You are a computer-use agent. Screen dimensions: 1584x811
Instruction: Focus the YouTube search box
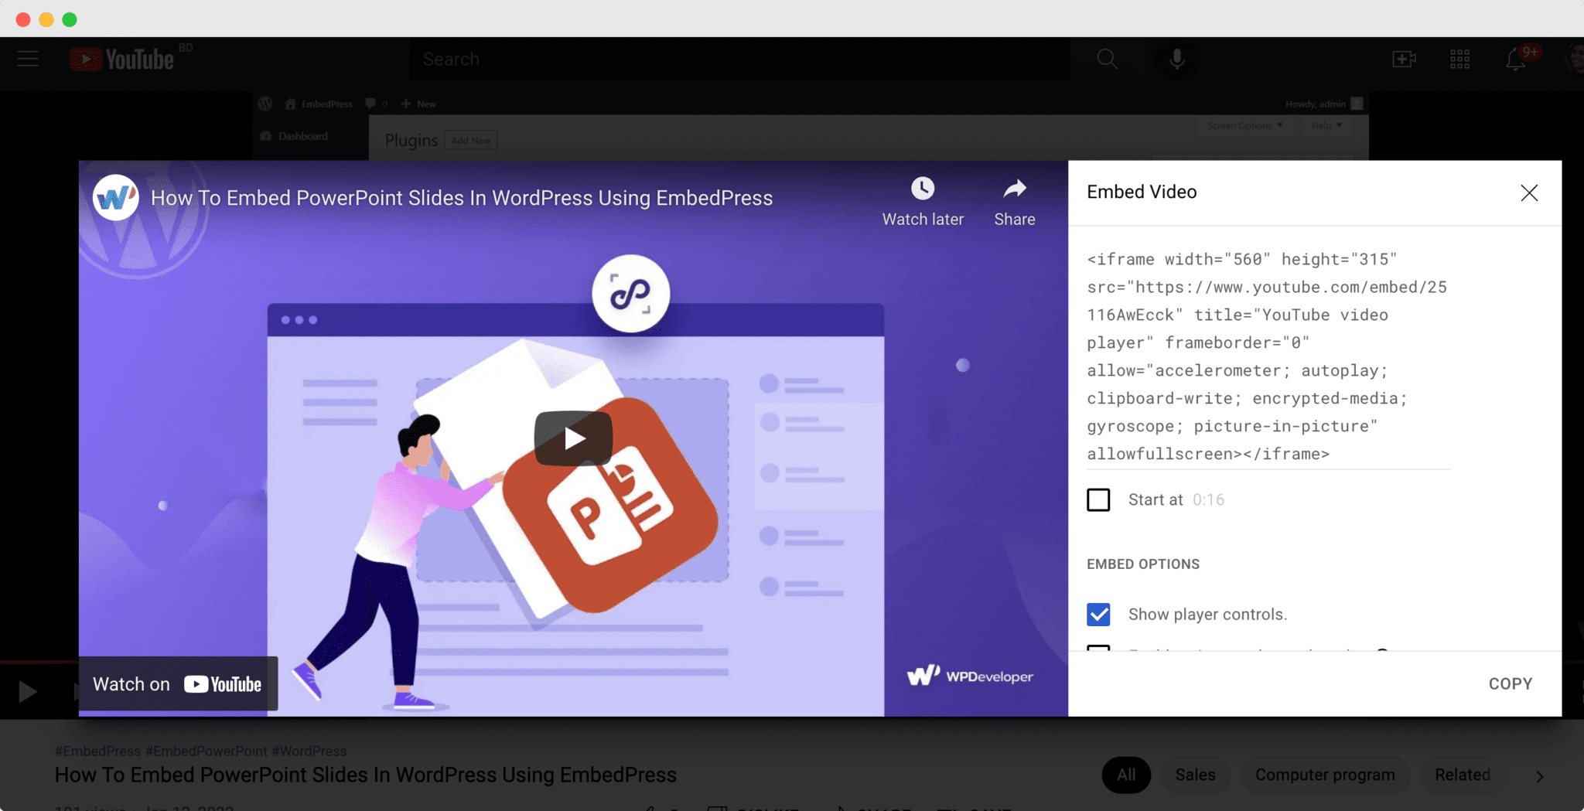point(740,60)
